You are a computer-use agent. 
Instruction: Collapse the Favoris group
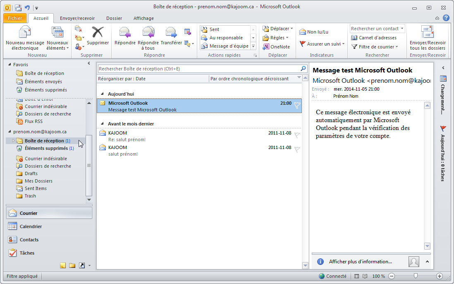tap(10, 65)
